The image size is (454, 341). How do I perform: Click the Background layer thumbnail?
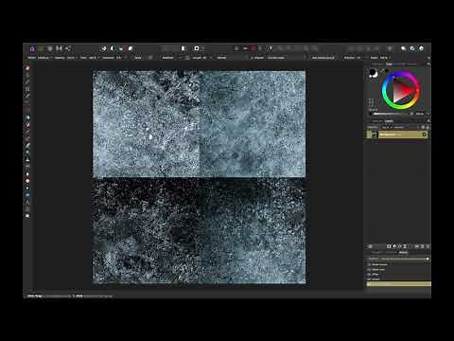pos(374,135)
